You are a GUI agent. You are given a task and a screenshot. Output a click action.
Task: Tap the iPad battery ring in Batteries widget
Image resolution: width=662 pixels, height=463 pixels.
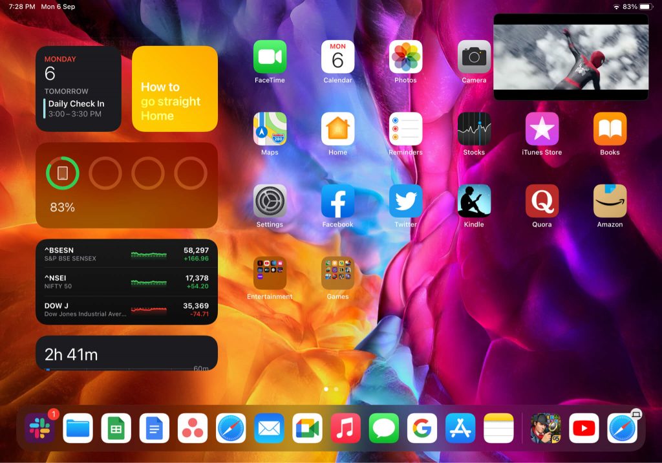[63, 173]
